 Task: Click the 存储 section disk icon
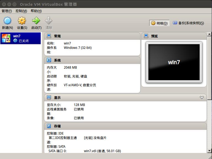point(49,126)
